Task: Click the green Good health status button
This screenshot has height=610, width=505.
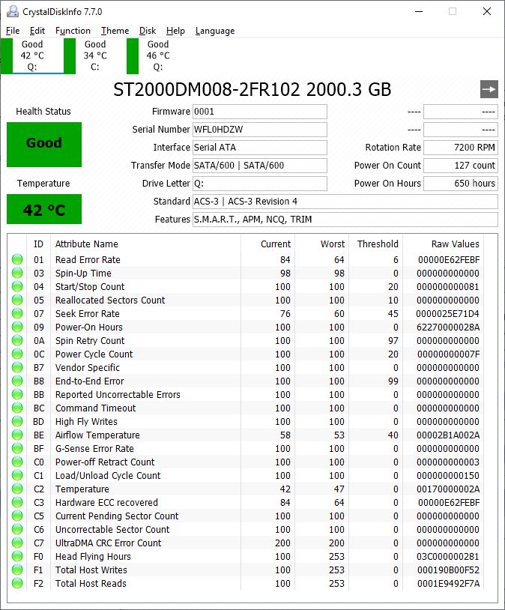Action: tap(44, 145)
